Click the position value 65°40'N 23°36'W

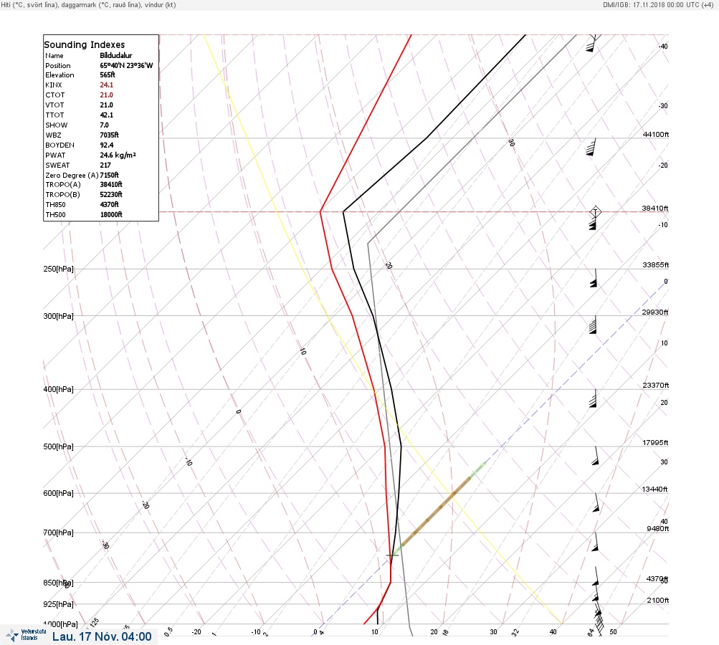pyautogui.click(x=126, y=65)
